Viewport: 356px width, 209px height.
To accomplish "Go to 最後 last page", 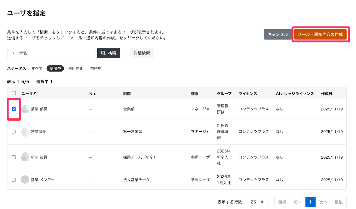I will point(339,202).
